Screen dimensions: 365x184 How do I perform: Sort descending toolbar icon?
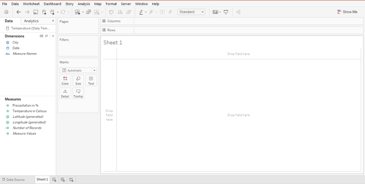(x=128, y=12)
